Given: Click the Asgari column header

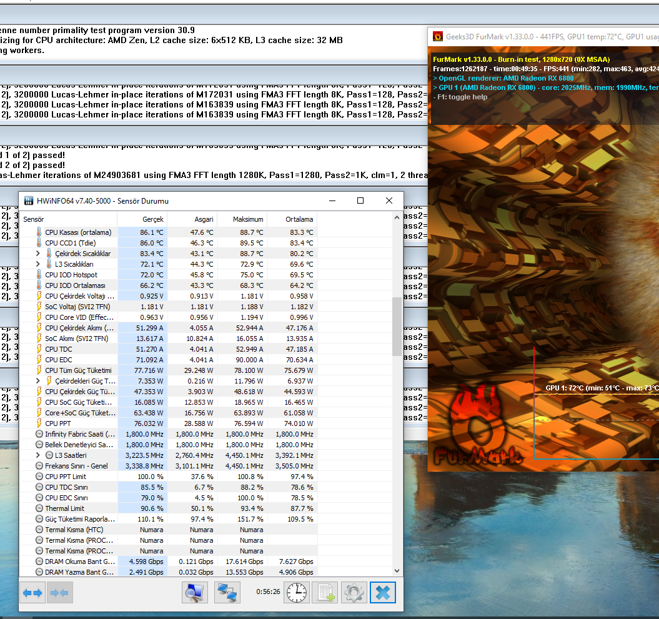Looking at the screenshot, I should click(192, 219).
